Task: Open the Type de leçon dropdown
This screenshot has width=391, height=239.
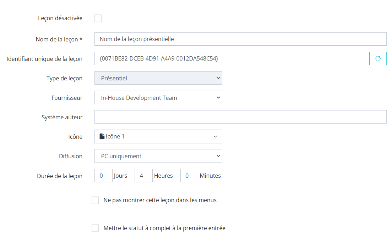Action: pyautogui.click(x=158, y=78)
